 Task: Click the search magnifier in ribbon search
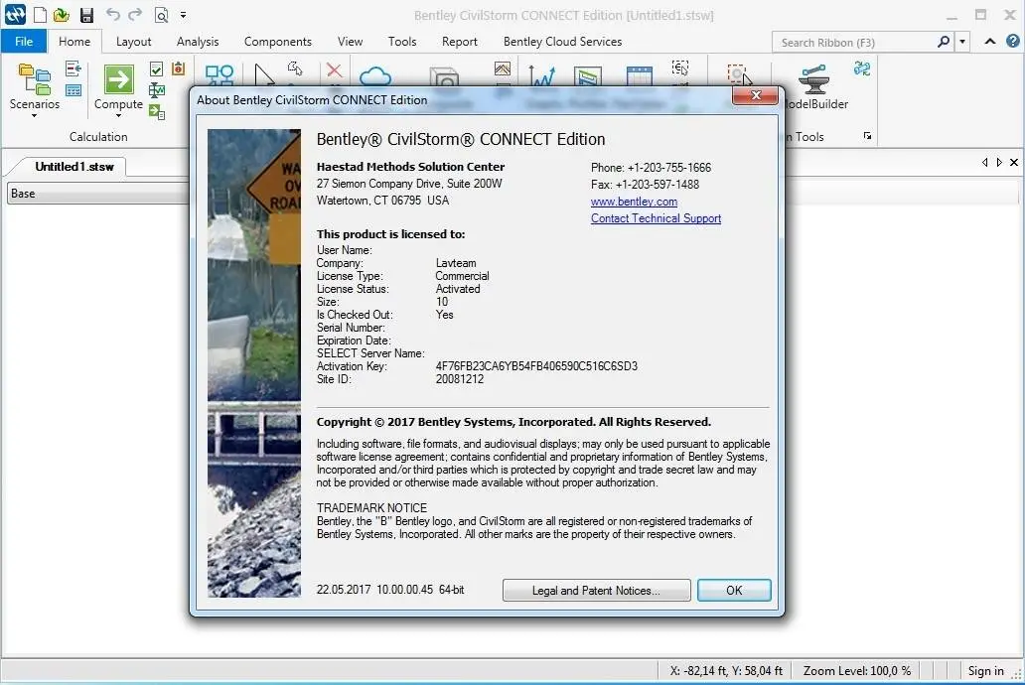point(944,42)
